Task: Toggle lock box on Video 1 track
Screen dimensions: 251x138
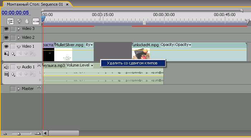Action: [x=13, y=47]
